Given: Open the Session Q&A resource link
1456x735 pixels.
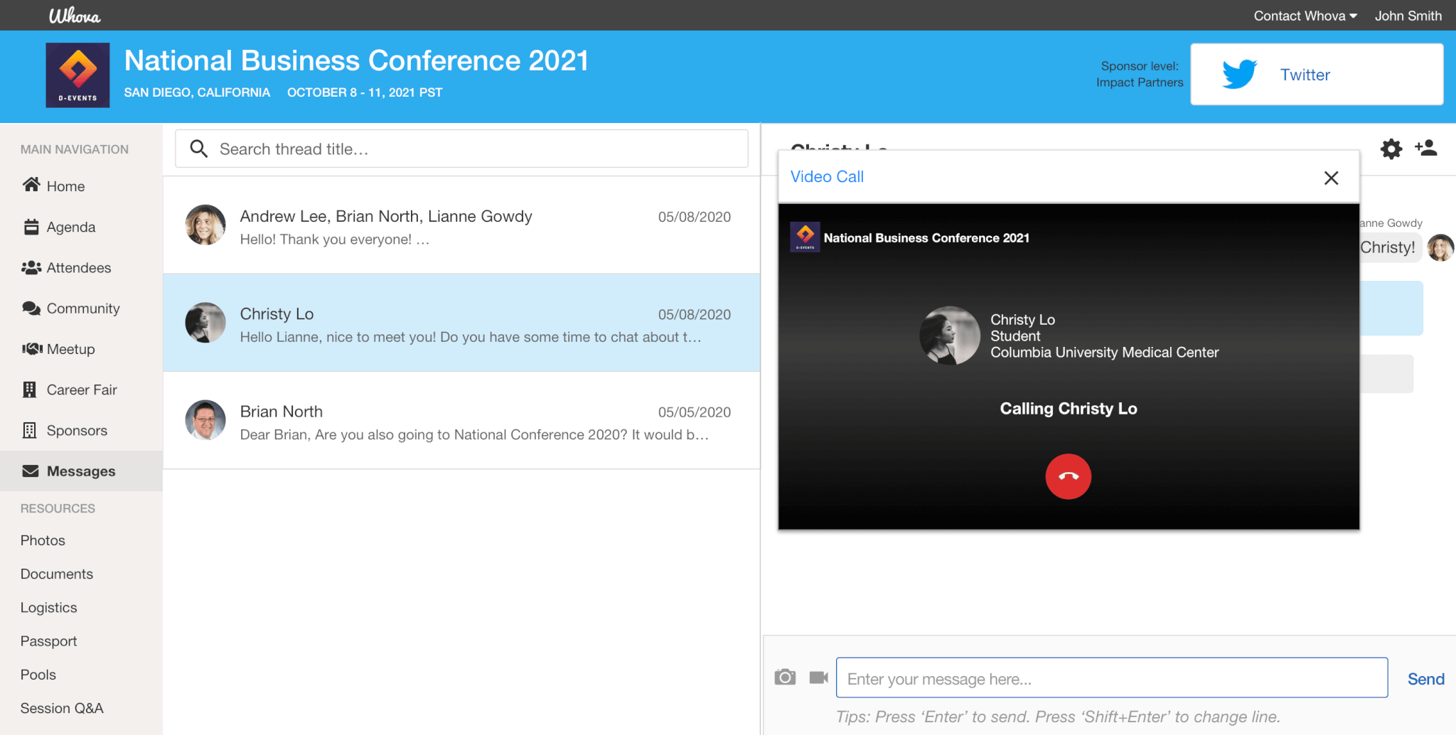Looking at the screenshot, I should (62, 708).
